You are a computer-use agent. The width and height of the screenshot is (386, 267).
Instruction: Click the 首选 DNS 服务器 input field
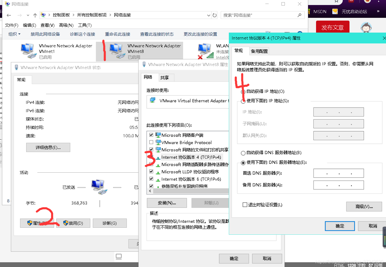click(x=339, y=173)
